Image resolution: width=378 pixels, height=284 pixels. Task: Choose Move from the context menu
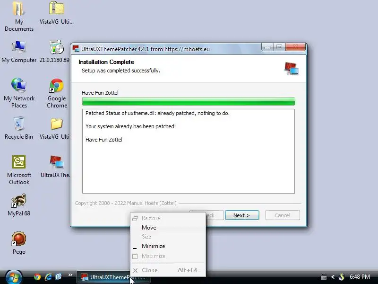click(168, 228)
